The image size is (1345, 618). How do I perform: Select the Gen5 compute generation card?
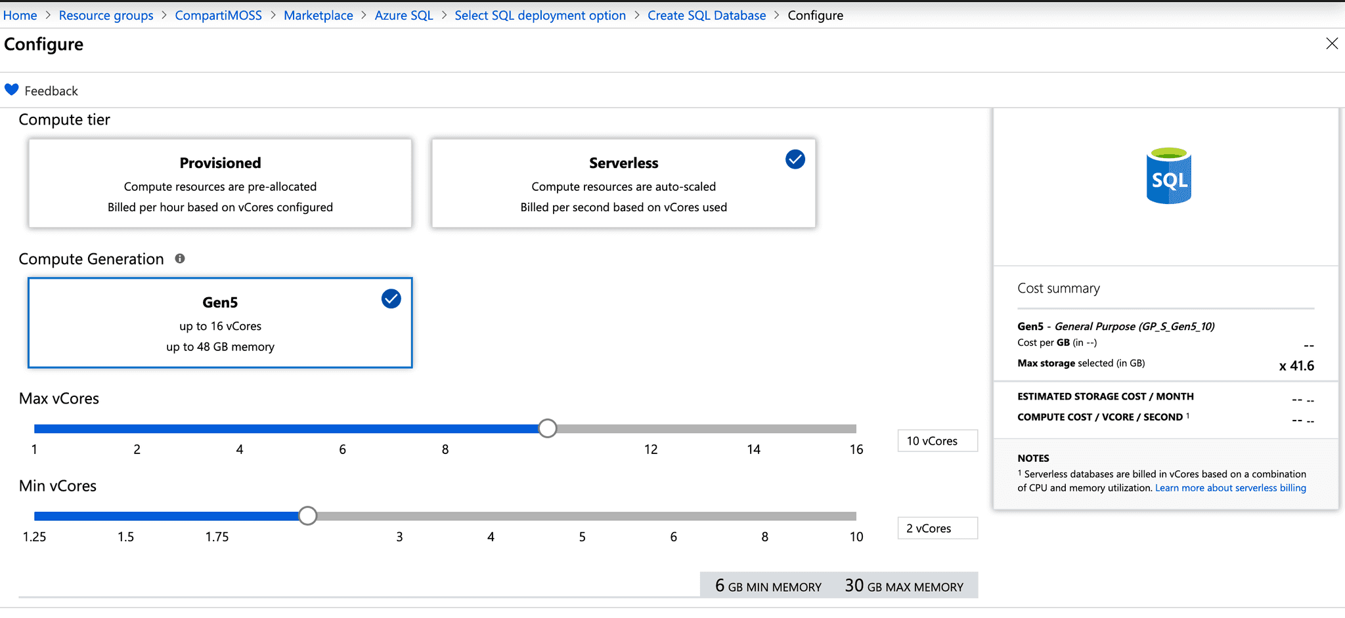point(220,323)
